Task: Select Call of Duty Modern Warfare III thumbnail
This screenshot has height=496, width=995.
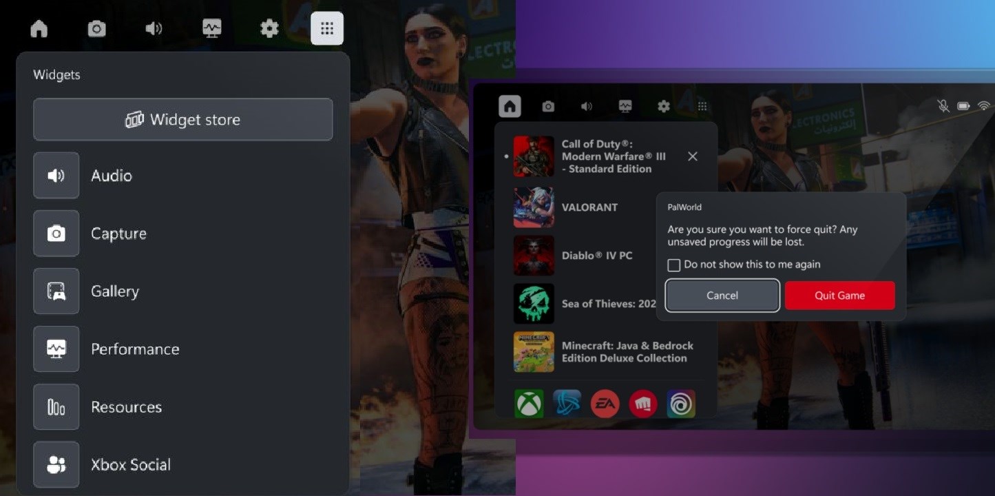Action: coord(534,156)
